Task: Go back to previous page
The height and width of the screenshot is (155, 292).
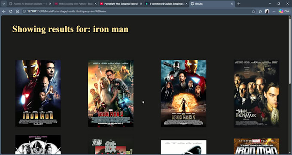Action: (4, 11)
